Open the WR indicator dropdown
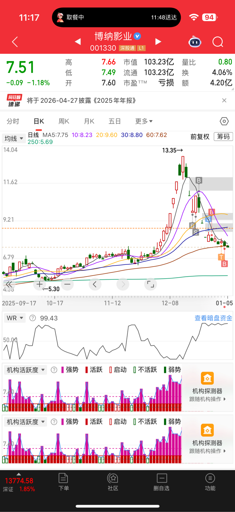235x512 pixels. (x=15, y=318)
